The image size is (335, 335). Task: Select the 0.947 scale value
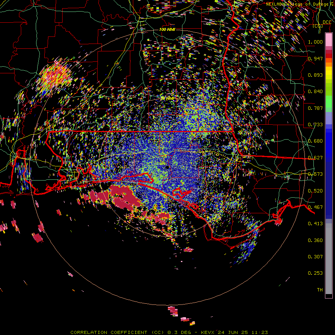tap(315, 58)
